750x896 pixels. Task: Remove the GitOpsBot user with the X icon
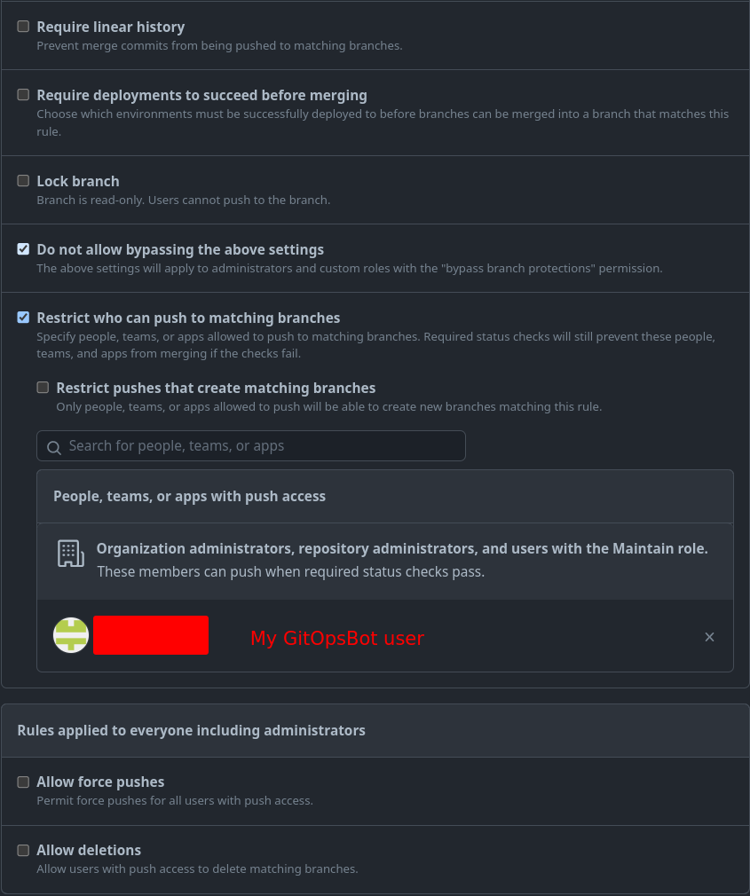click(x=709, y=636)
